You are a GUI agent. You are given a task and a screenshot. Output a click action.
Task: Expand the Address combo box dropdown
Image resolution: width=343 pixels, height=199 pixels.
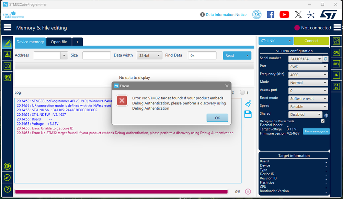coord(64,55)
